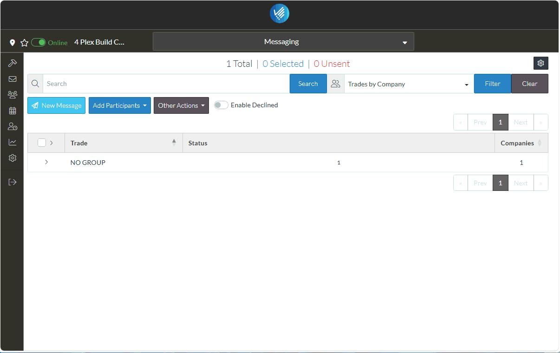The width and height of the screenshot is (560, 353).
Task: Click the location pin icon
Action: pos(13,43)
